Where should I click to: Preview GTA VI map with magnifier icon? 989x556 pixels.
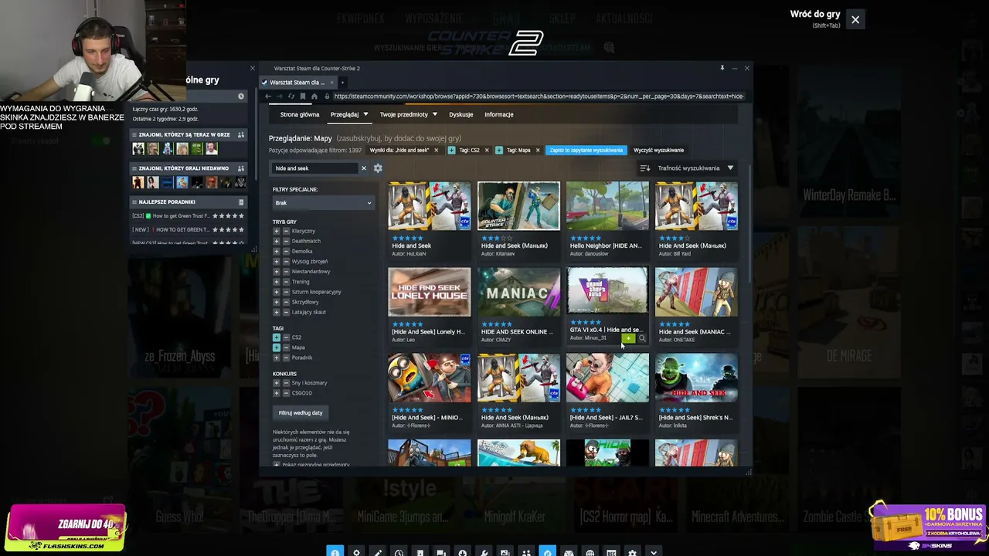tap(642, 338)
